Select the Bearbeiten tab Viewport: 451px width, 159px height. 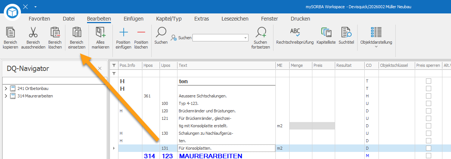[99, 19]
